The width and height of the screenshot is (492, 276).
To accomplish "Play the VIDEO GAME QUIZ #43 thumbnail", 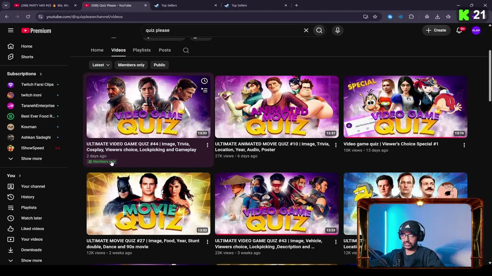I will [277, 204].
